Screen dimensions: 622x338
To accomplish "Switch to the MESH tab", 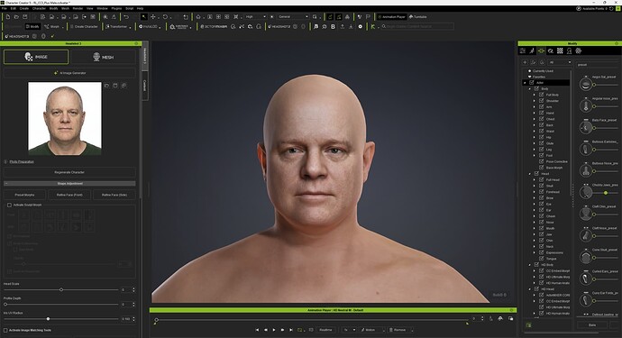I will coord(103,57).
